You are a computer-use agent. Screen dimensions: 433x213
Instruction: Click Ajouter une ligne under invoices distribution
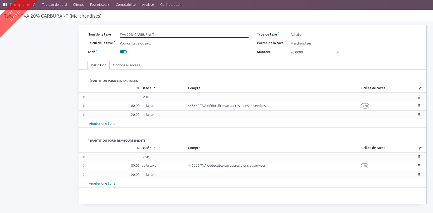tap(102, 124)
